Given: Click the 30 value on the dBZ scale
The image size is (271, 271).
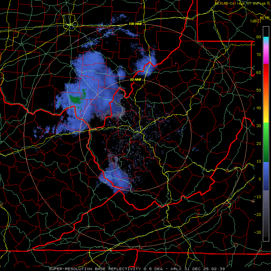Looking at the screenshot, I should pos(259,126).
